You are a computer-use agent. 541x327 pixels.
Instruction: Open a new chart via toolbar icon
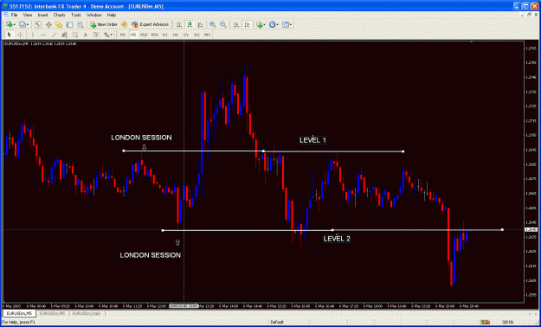pos(9,24)
